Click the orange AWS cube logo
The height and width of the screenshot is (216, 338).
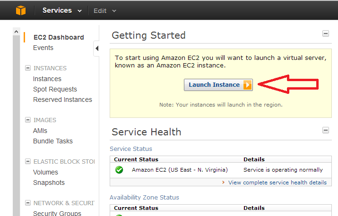pos(20,10)
